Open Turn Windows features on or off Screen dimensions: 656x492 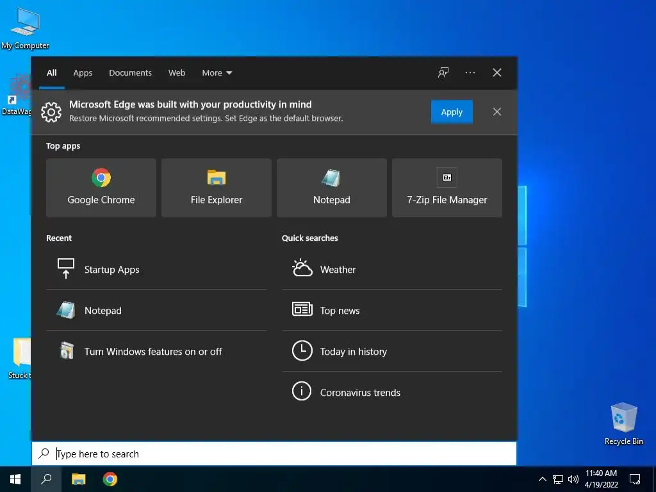pyautogui.click(x=156, y=351)
